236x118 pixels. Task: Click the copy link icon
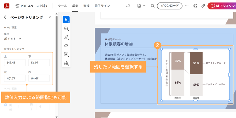click(x=203, y=6)
